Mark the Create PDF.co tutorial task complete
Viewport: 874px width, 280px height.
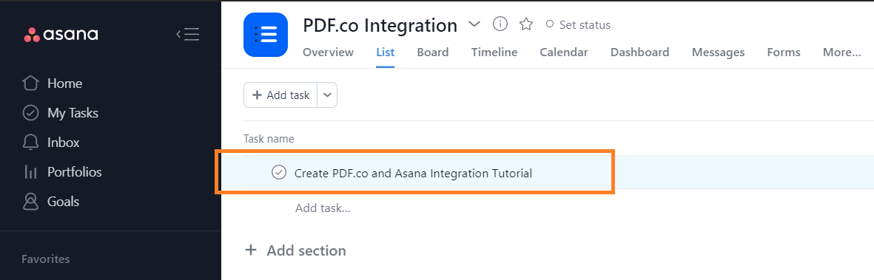279,173
